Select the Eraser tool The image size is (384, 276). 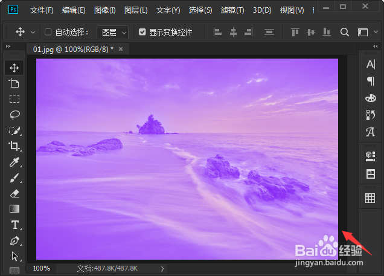coord(14,193)
